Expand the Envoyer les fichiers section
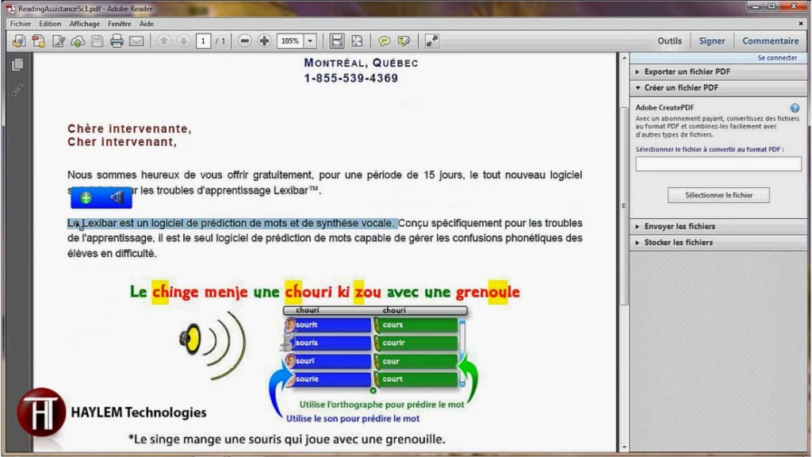The height and width of the screenshot is (457, 812). click(679, 226)
